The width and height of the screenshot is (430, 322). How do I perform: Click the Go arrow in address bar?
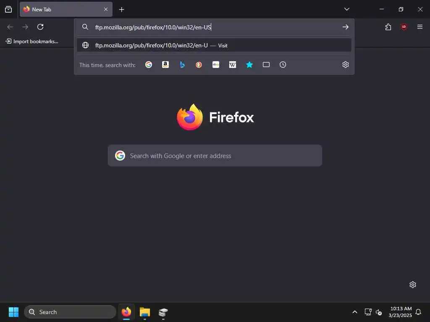(345, 27)
